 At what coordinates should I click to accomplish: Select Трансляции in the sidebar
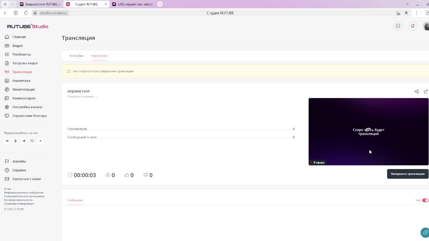coord(22,72)
